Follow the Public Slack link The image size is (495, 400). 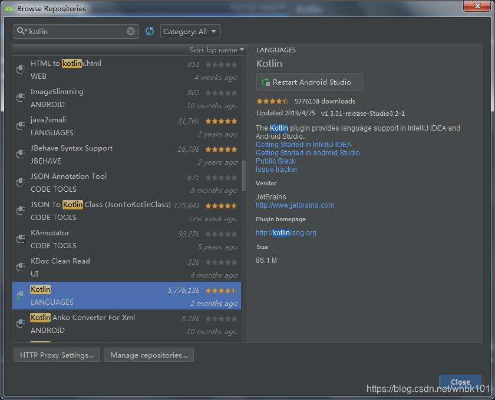tap(276, 161)
